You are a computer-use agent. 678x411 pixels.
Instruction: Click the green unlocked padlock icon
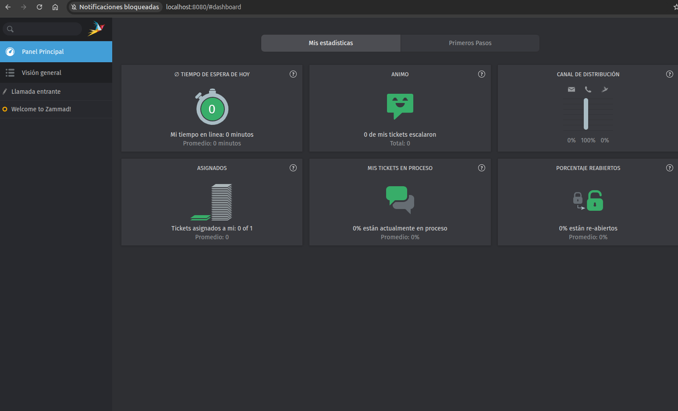[595, 201]
